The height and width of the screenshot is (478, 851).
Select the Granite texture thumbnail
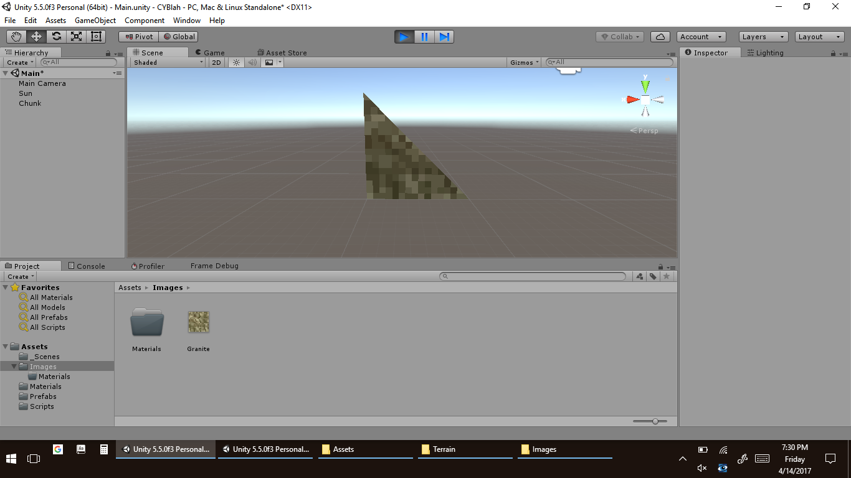pyautogui.click(x=199, y=322)
